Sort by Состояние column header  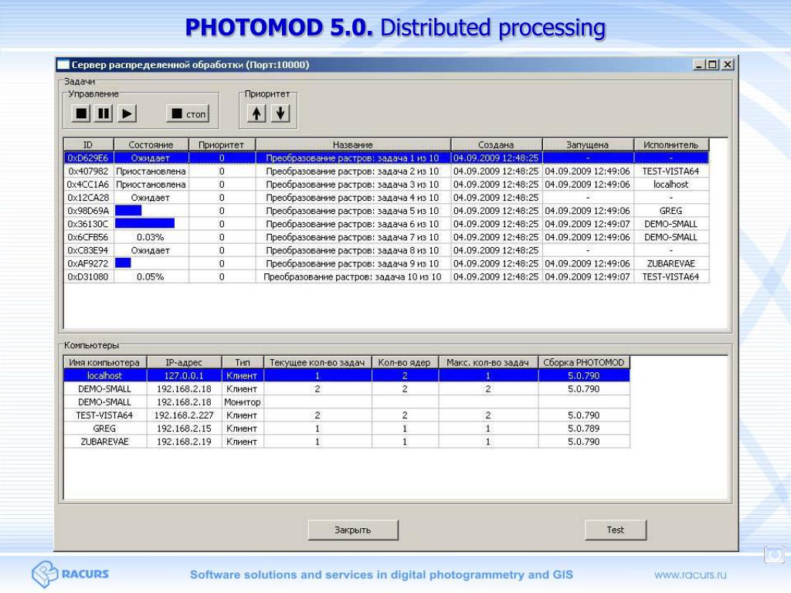click(x=151, y=144)
